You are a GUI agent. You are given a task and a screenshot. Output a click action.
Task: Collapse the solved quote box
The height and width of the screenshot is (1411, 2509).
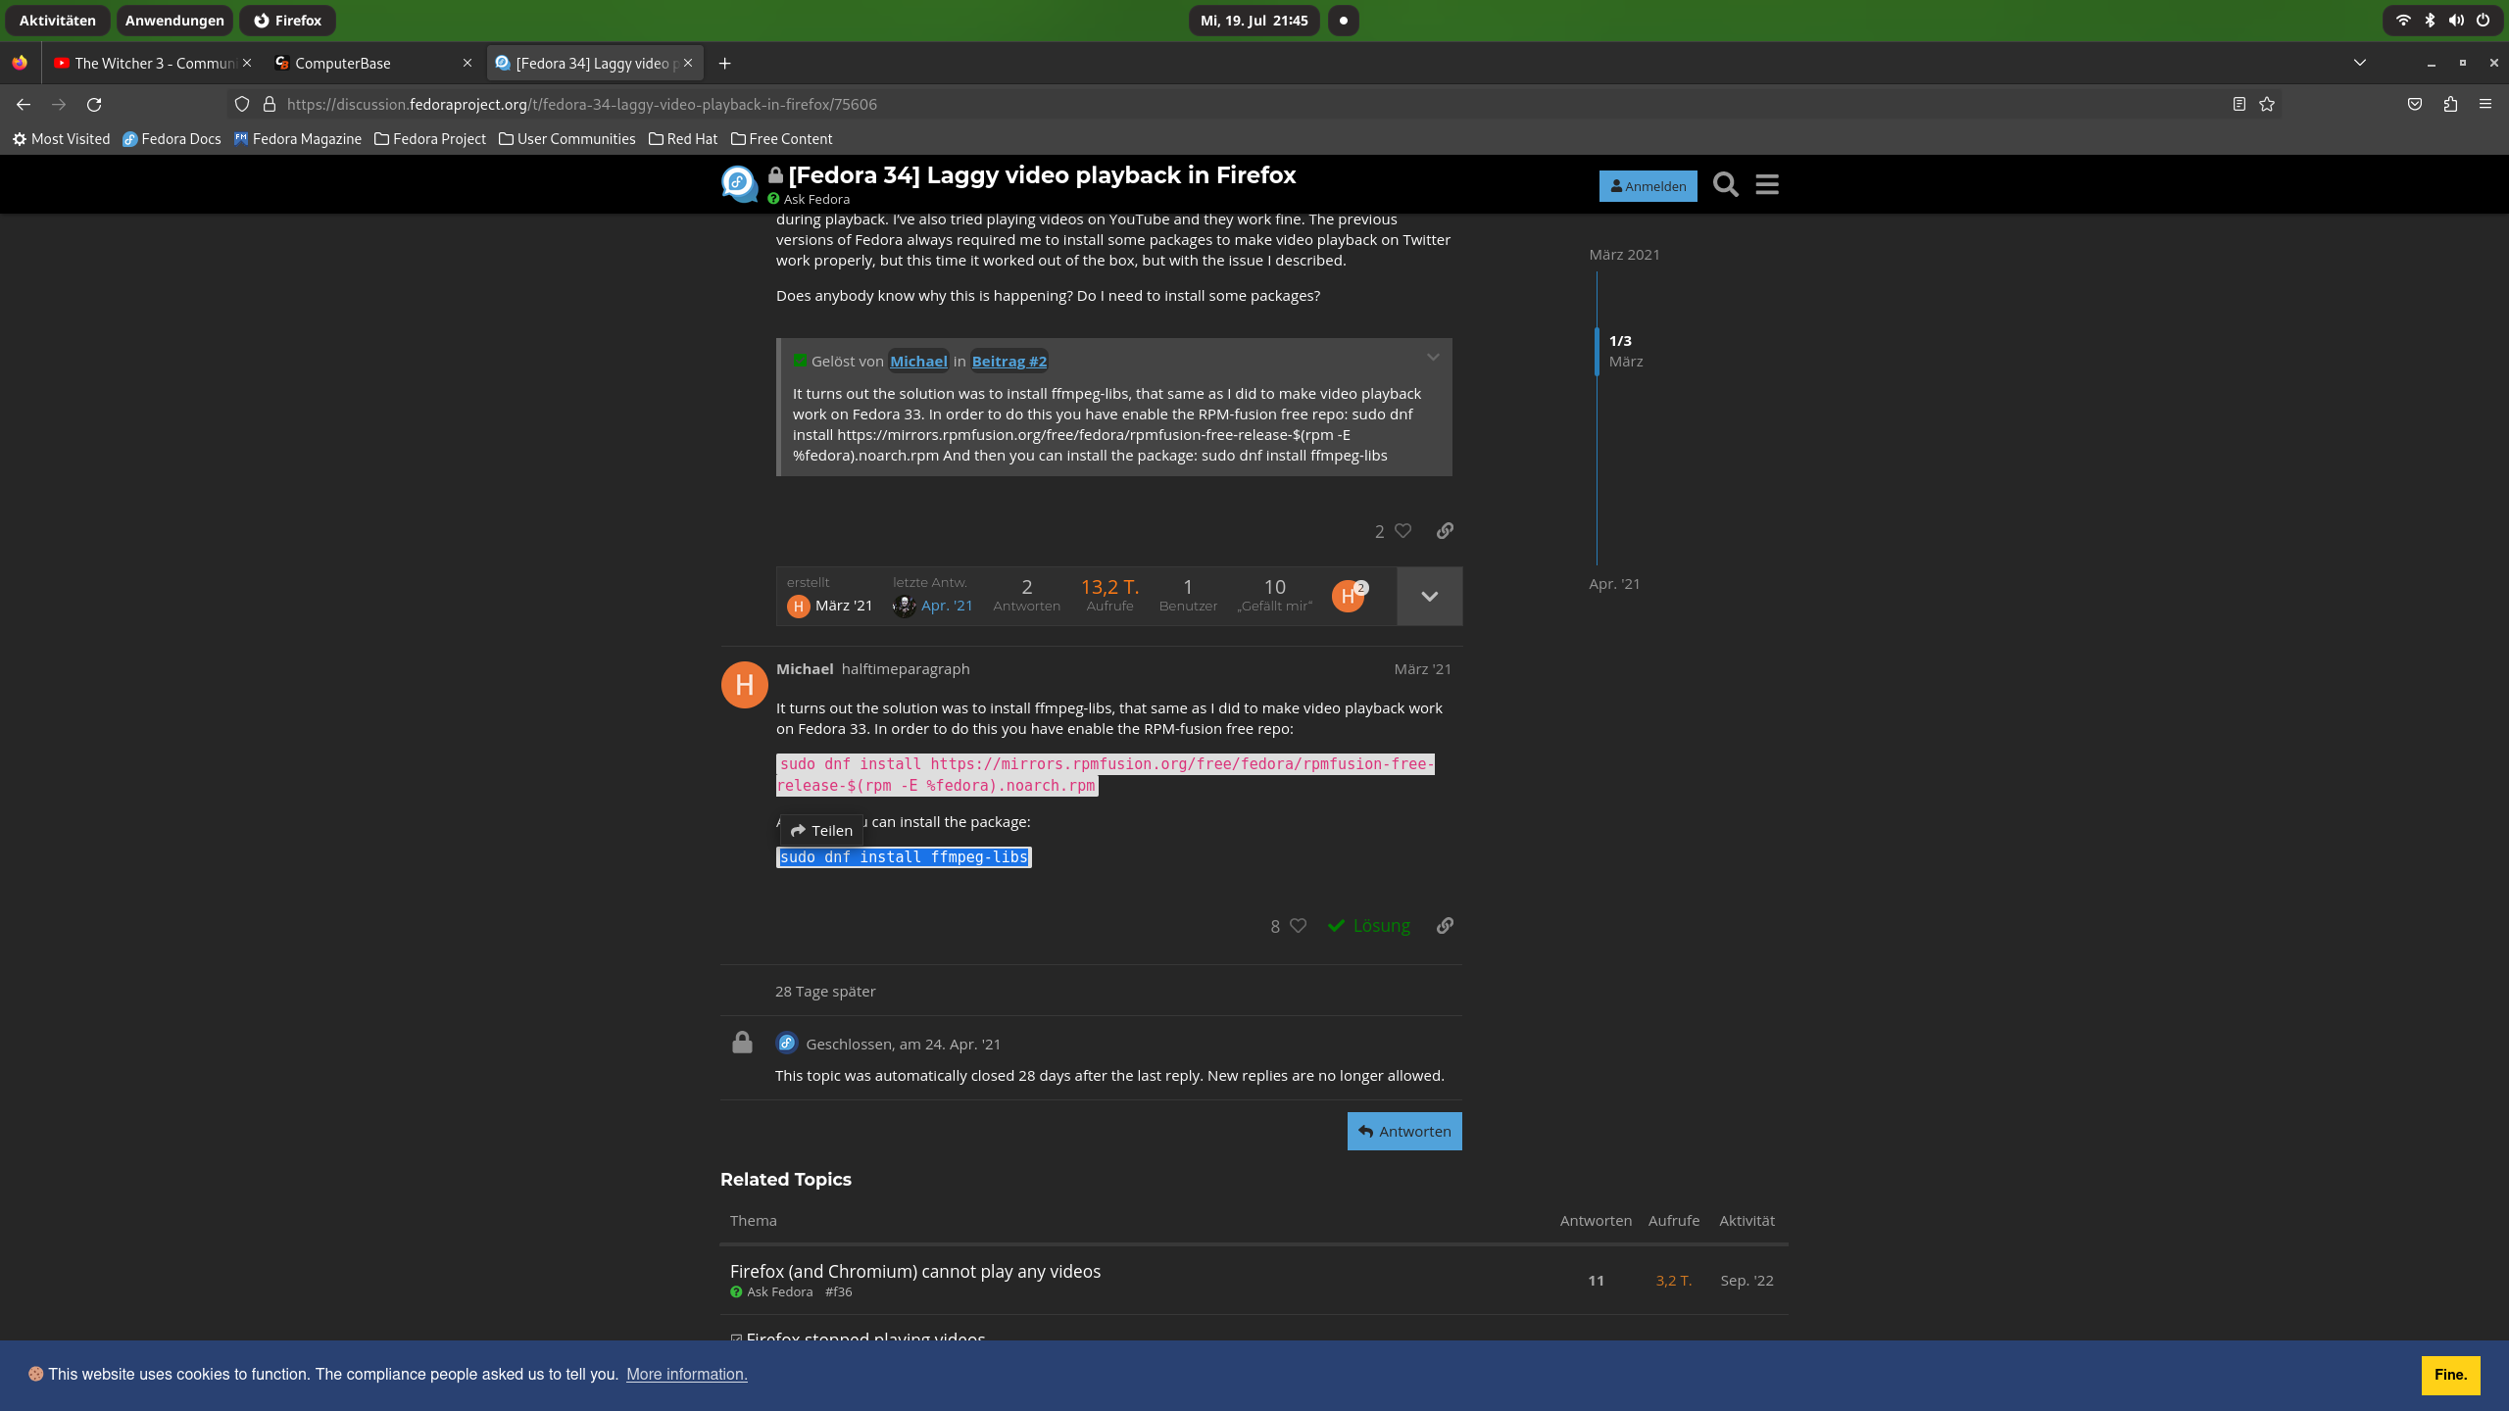click(x=1433, y=358)
